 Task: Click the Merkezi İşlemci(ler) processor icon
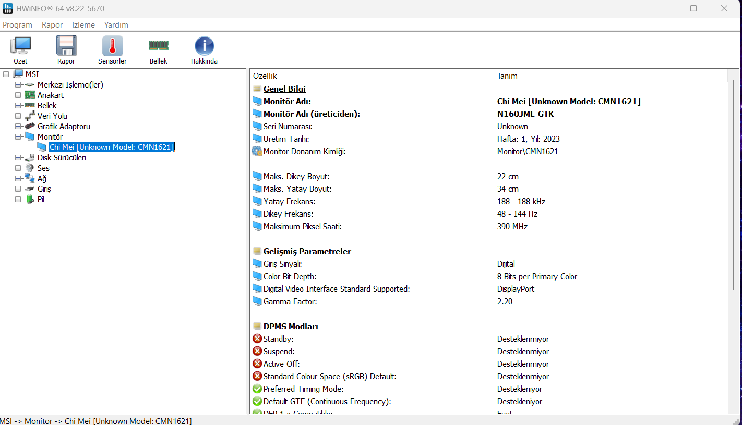pos(30,85)
